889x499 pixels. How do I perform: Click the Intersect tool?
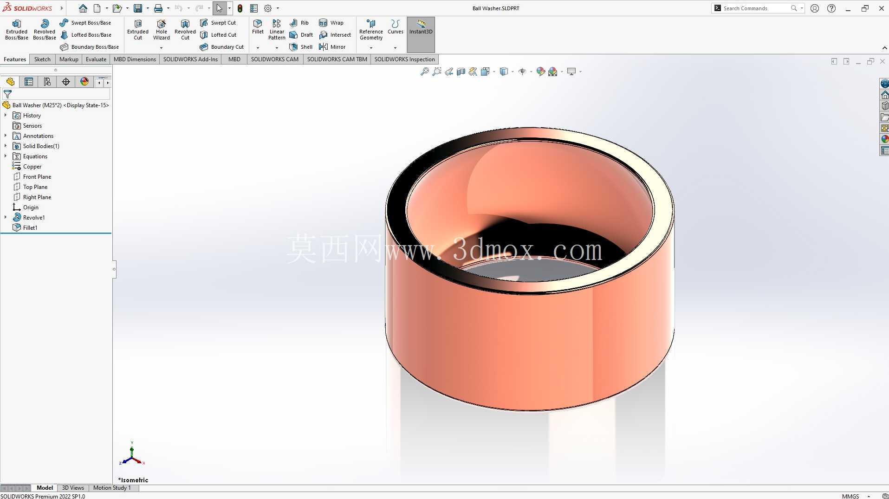click(x=335, y=35)
